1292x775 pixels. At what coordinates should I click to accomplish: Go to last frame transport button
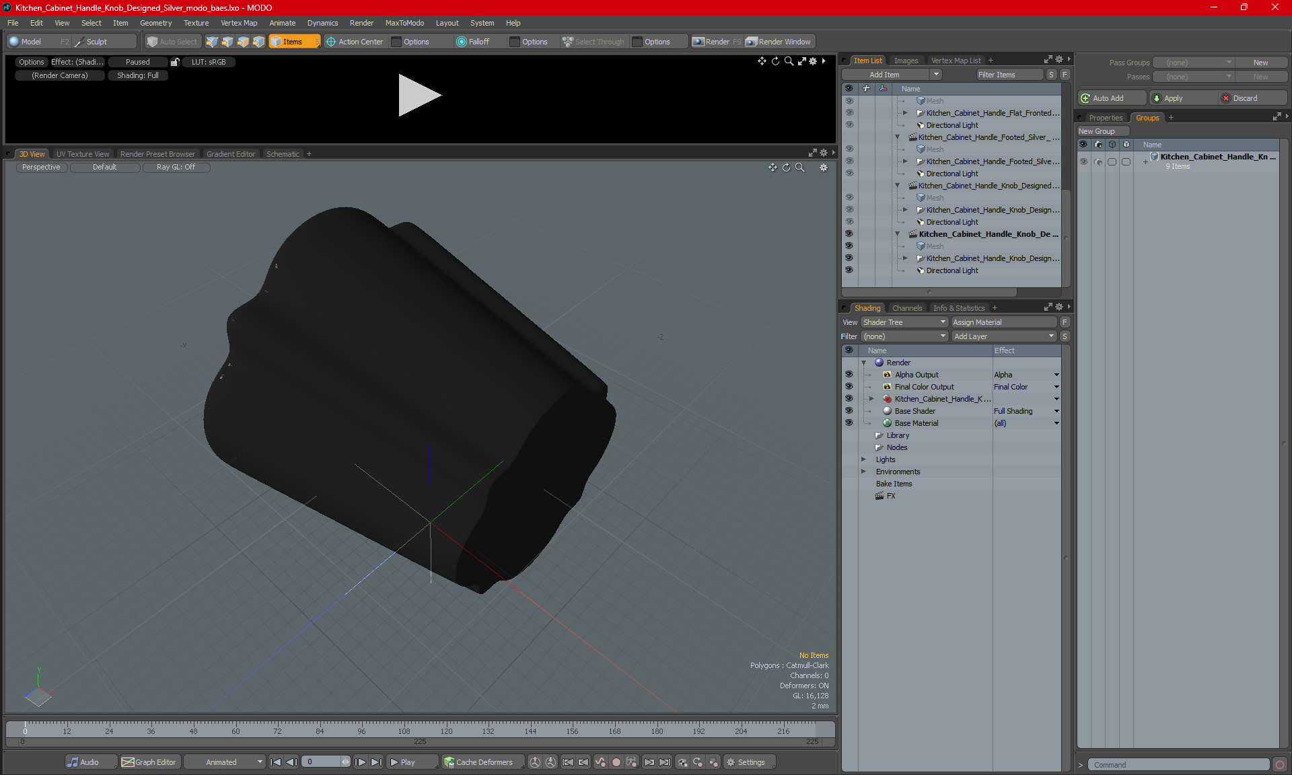click(x=377, y=762)
